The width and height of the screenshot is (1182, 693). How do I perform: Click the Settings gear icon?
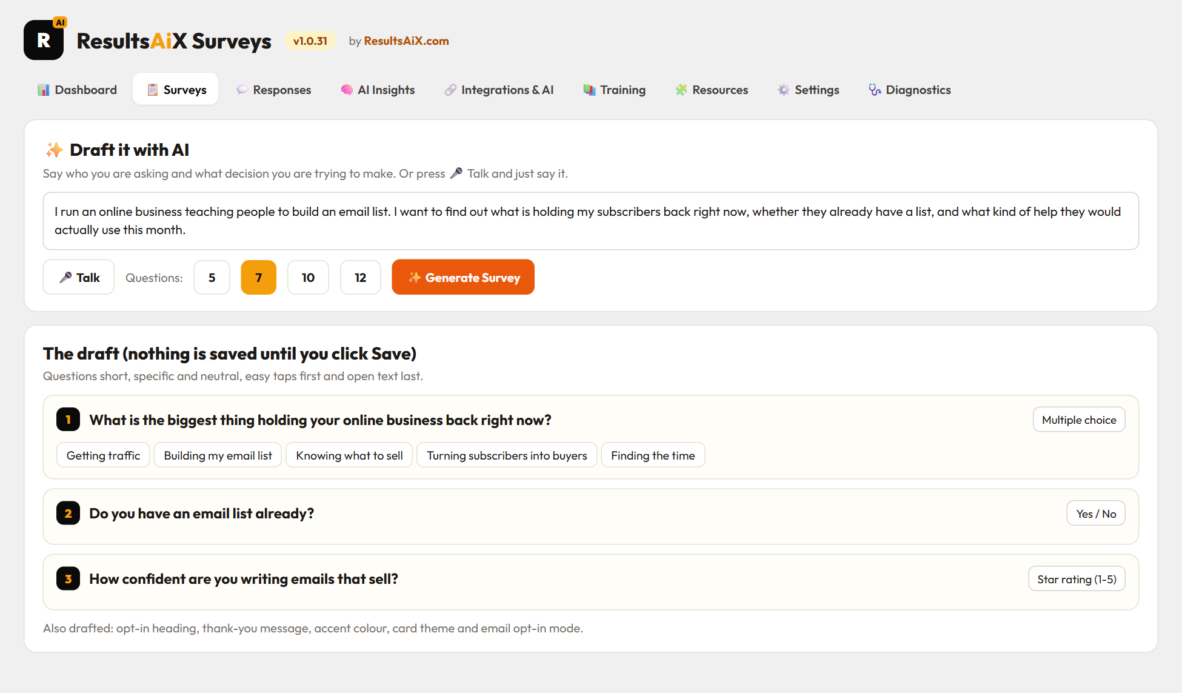784,90
